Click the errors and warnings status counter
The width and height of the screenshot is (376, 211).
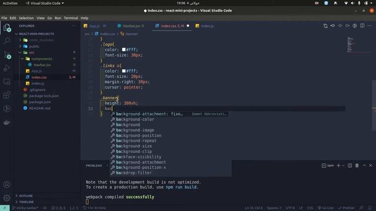pyautogui.click(x=58, y=208)
